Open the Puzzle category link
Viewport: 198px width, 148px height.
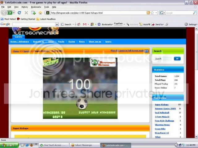click(61, 42)
